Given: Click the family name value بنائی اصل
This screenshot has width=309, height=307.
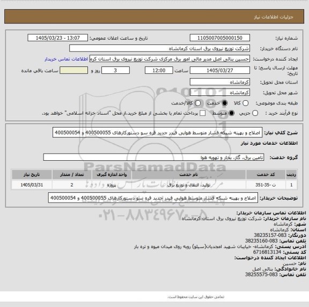Looking at the screenshot, I should point(262,269).
